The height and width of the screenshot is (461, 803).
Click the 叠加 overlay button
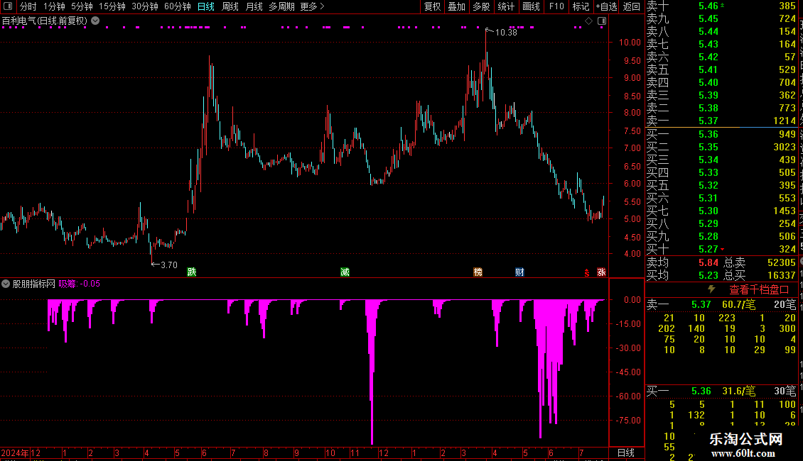click(x=457, y=6)
